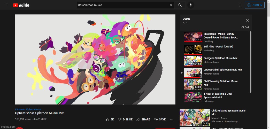Select 'Chill/Relaxing Splatoon Music Mix' queue title
270x129 pixels.
coord(221,83)
